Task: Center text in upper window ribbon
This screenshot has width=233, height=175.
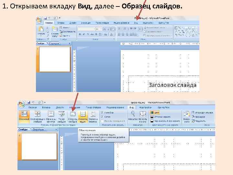Action: [123, 34]
